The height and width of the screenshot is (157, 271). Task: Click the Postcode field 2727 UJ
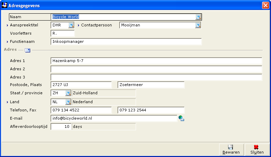[81, 85]
